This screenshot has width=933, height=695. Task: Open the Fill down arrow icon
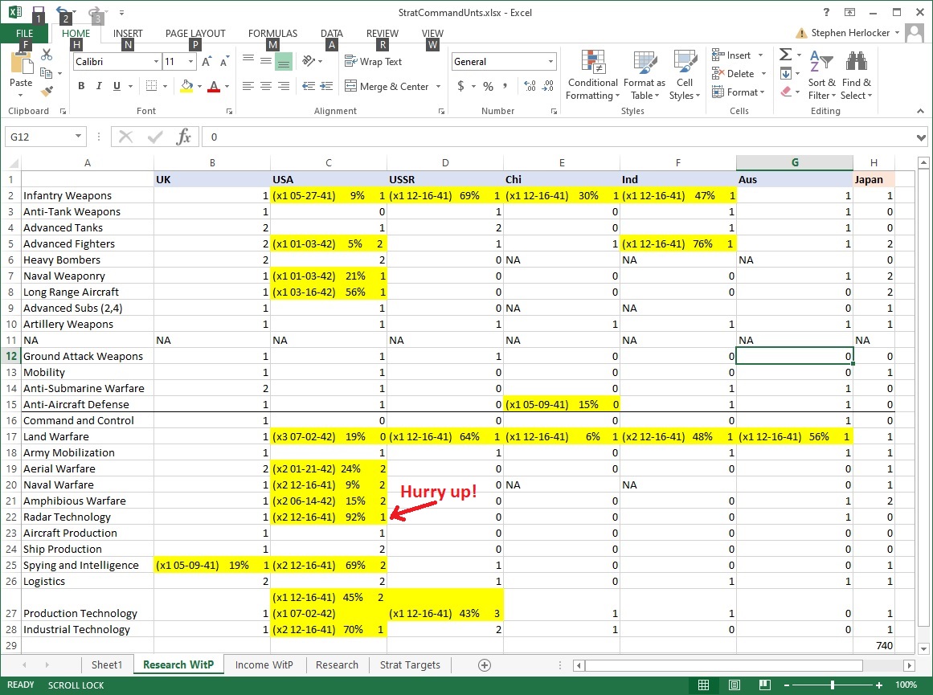[785, 74]
